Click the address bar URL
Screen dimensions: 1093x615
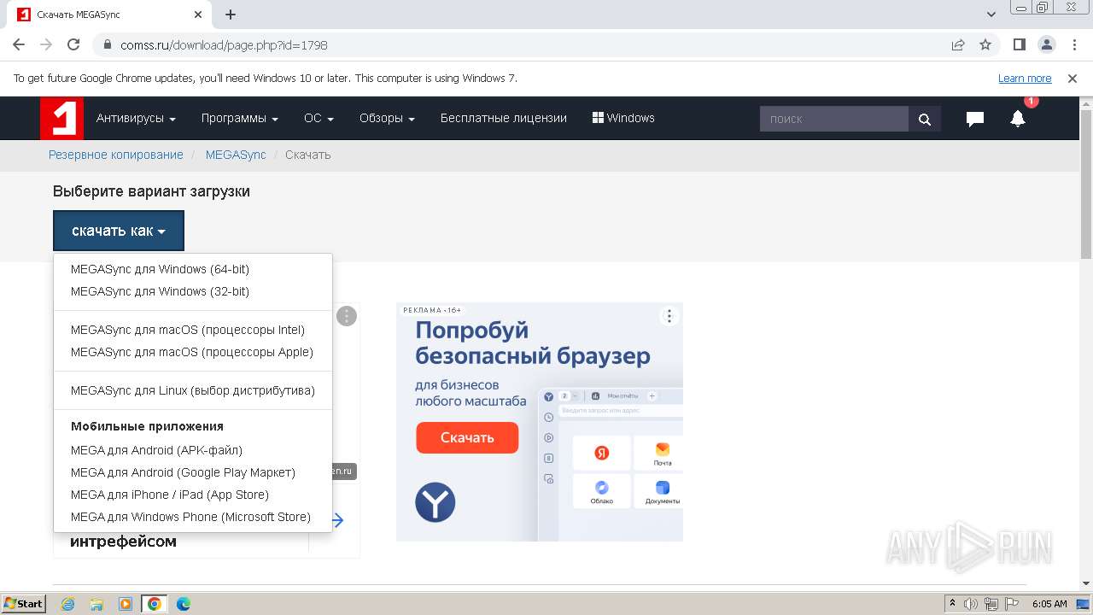(x=225, y=45)
